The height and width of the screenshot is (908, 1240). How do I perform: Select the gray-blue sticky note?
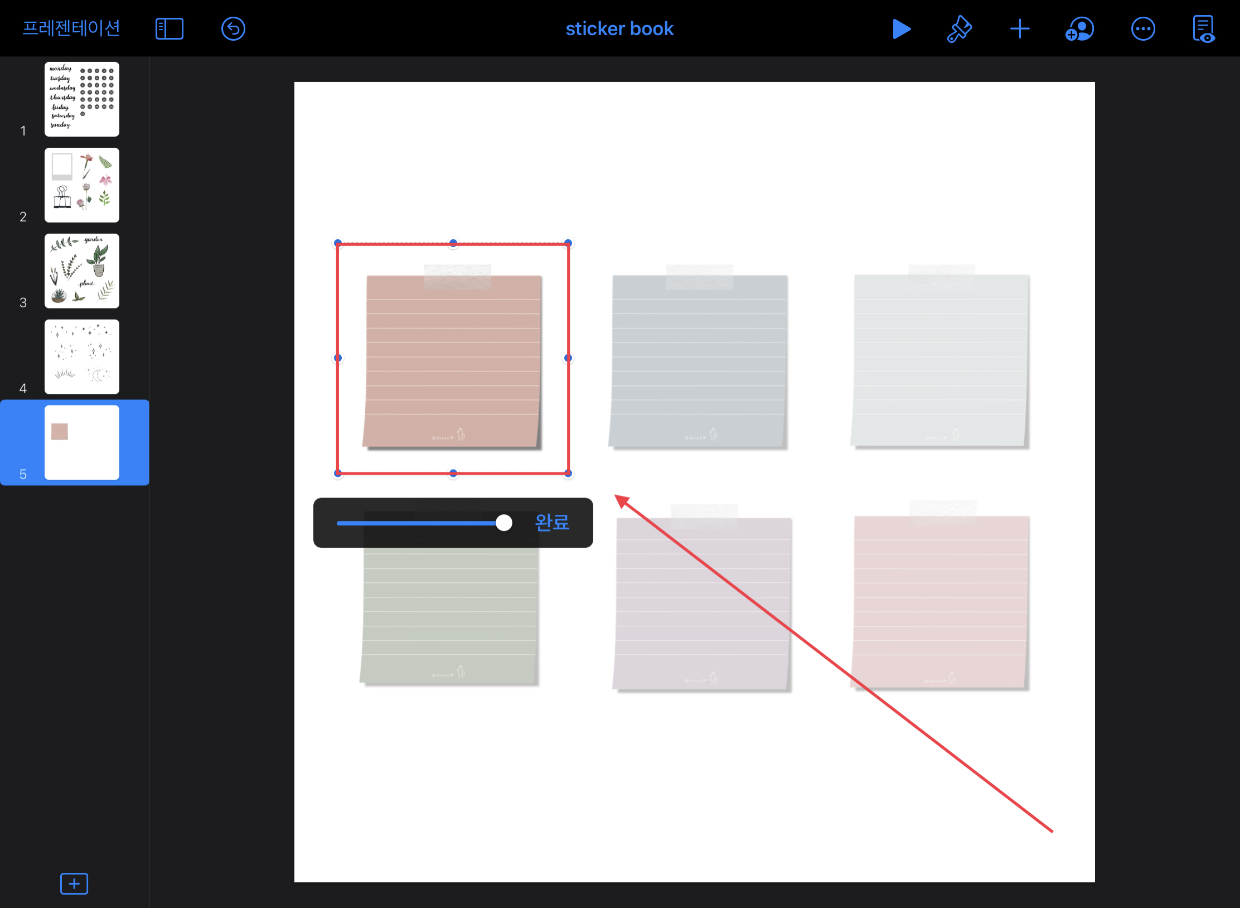pyautogui.click(x=698, y=363)
